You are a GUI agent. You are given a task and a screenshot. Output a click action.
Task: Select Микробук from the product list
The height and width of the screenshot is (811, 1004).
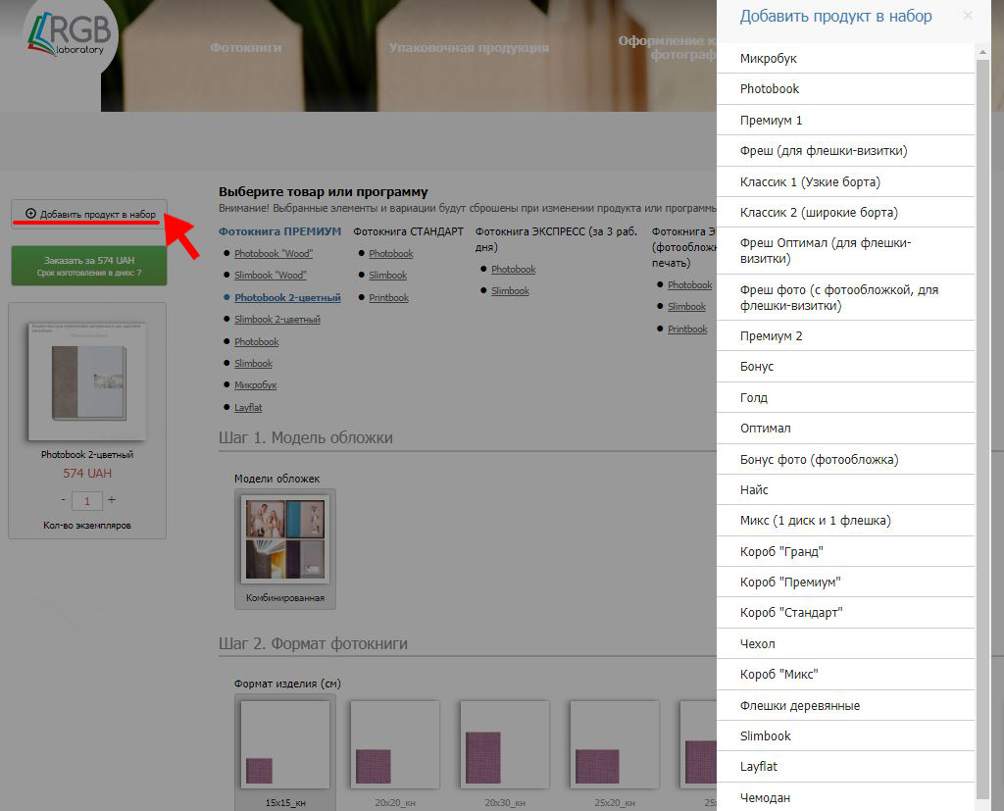(x=769, y=59)
